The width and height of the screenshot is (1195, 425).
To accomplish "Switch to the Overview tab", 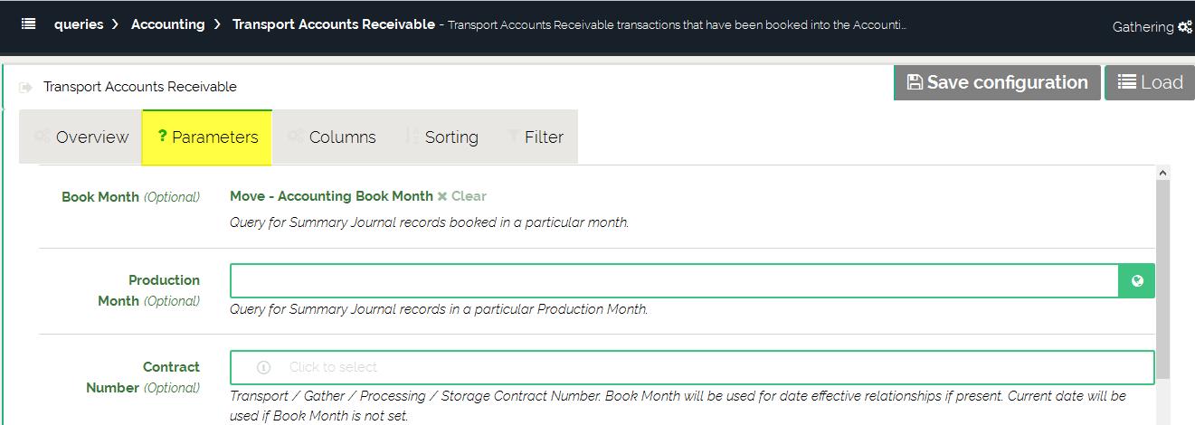I will tap(81, 137).
